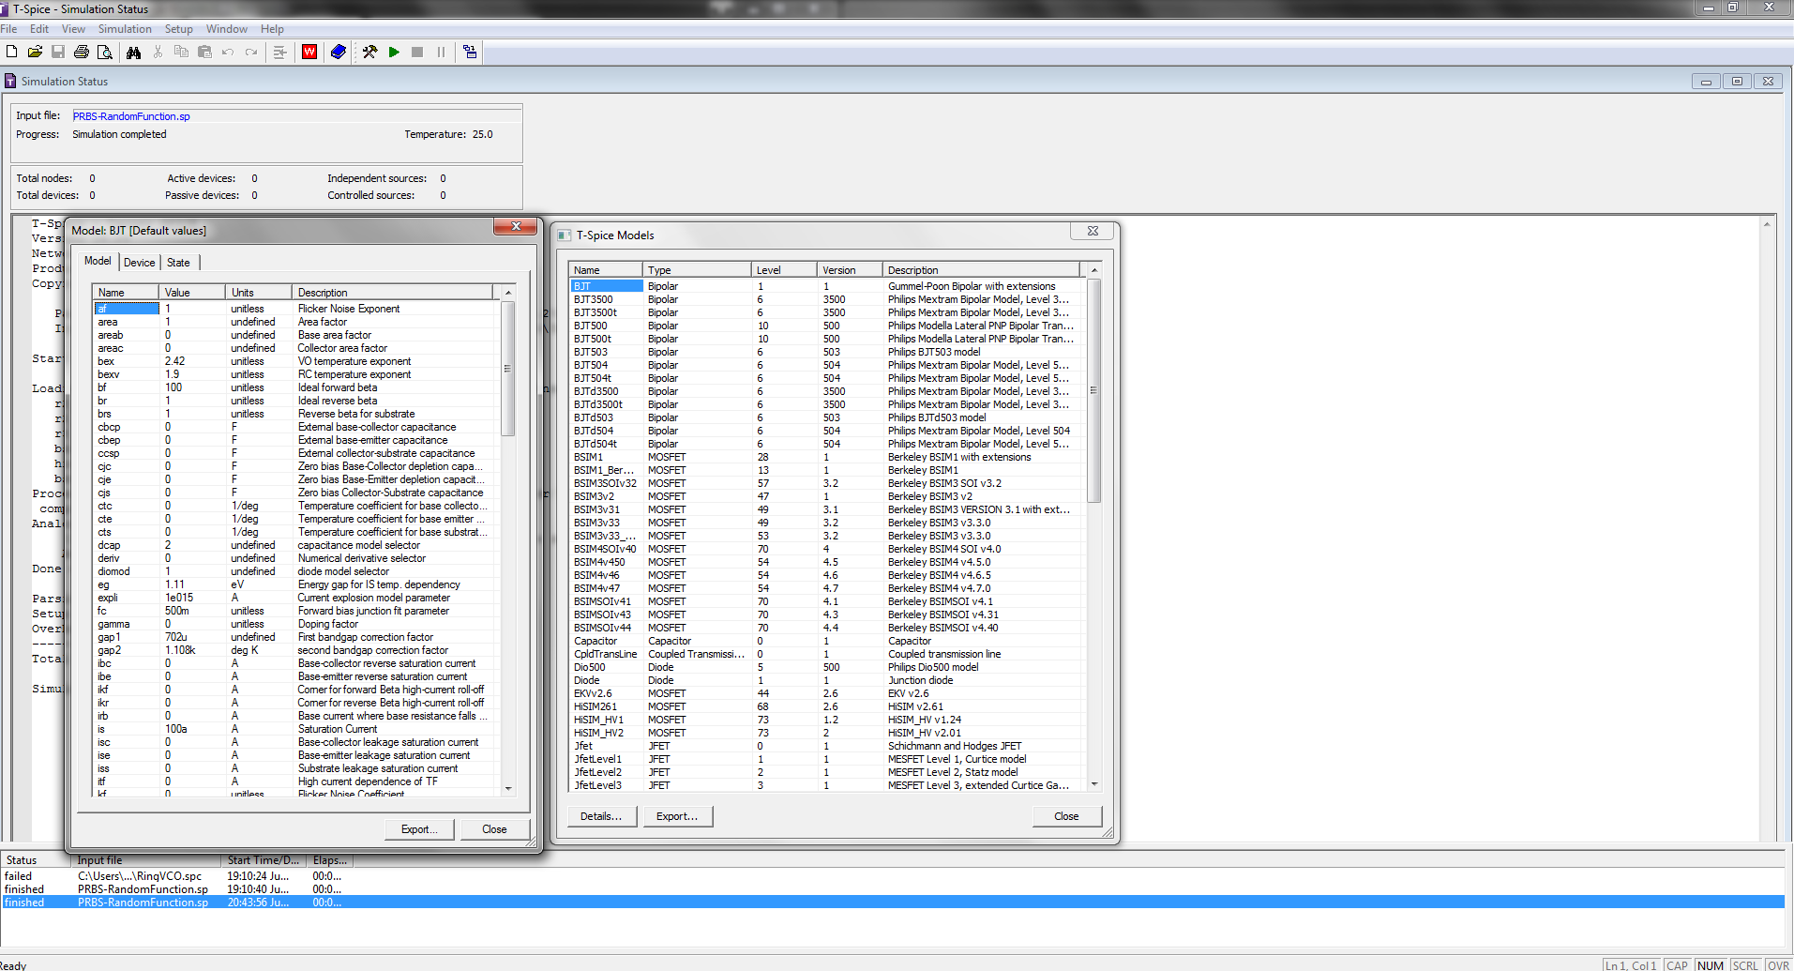Click the Open file folder icon
1794x971 pixels.
point(35,53)
